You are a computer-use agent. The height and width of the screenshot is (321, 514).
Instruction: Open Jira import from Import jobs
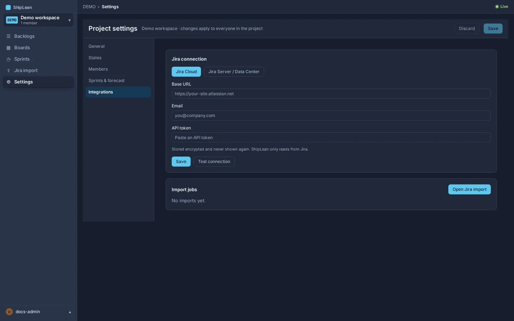(x=469, y=189)
